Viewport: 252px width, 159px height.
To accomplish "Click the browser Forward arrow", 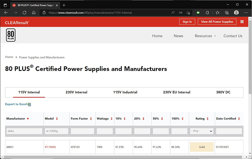I will pyautogui.click(x=15, y=12).
